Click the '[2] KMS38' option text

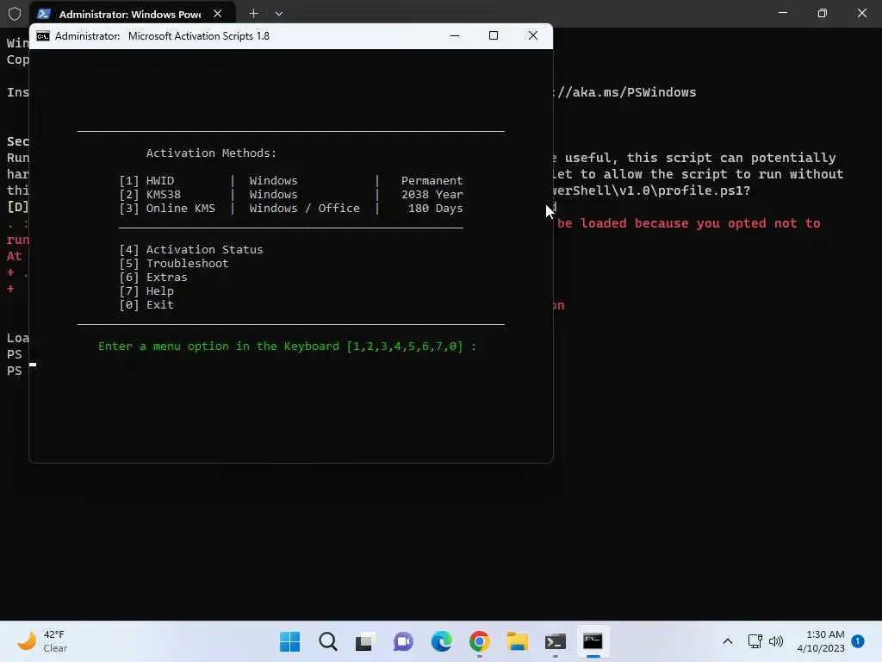click(150, 194)
